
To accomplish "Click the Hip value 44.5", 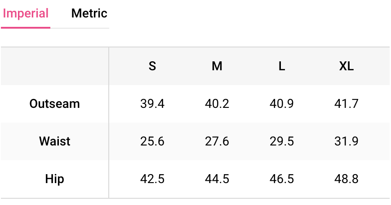I will [217, 179].
